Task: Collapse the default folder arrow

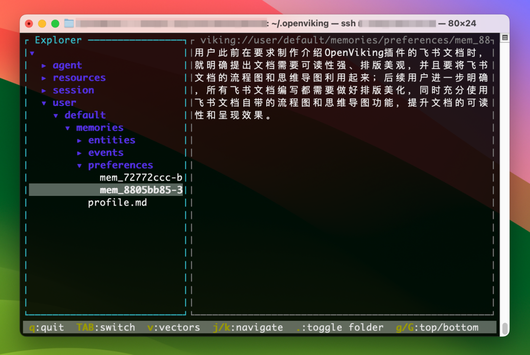Action: [x=56, y=115]
